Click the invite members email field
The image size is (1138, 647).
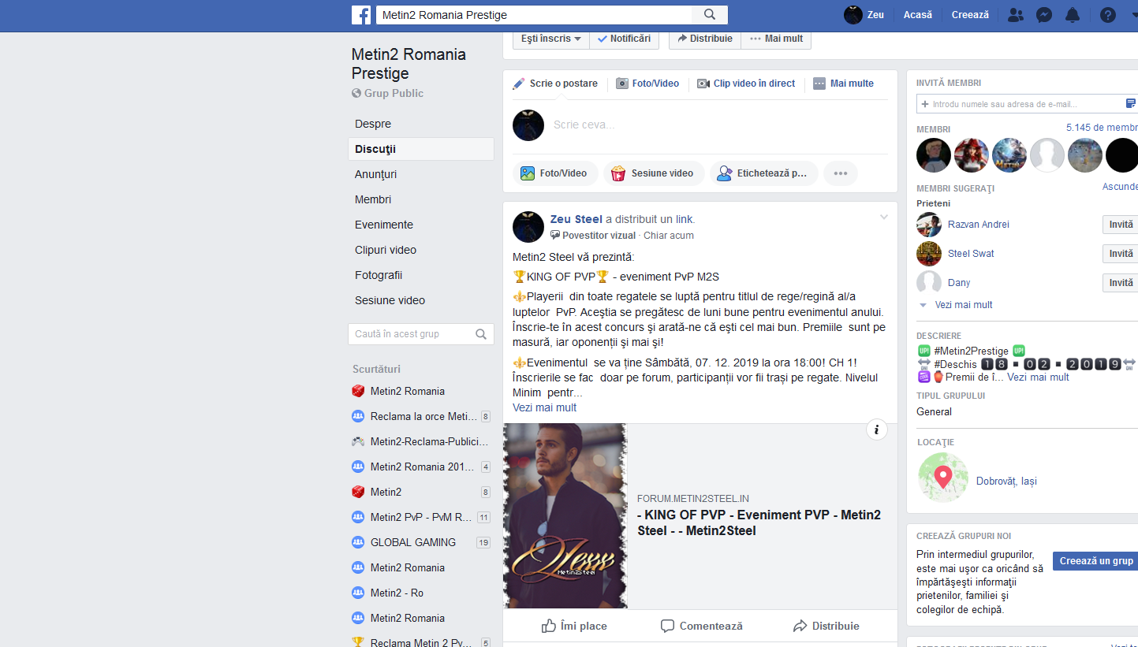[x=1027, y=104]
